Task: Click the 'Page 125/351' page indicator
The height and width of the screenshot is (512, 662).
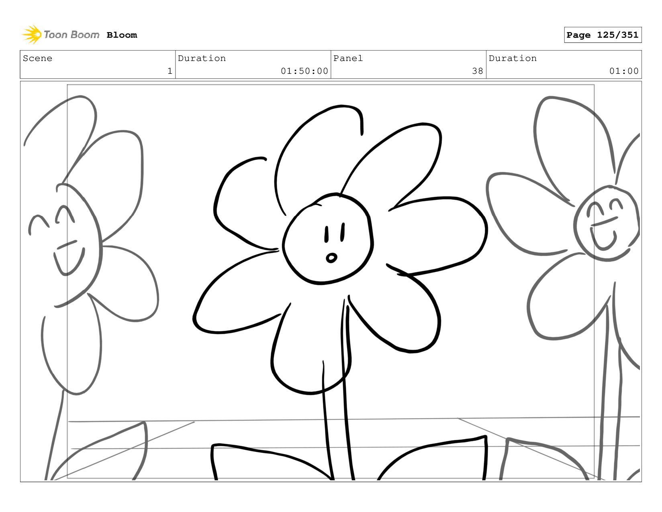Action: [603, 35]
